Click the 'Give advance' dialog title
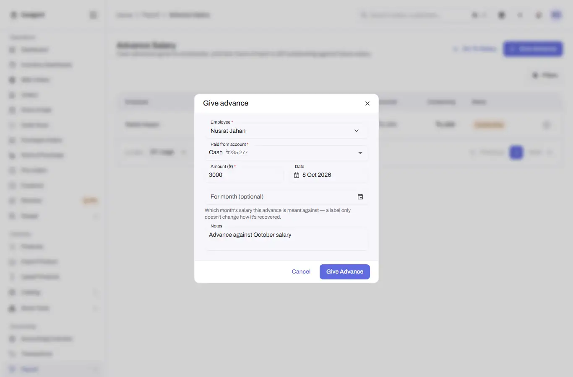This screenshot has height=377, width=573. click(x=226, y=103)
